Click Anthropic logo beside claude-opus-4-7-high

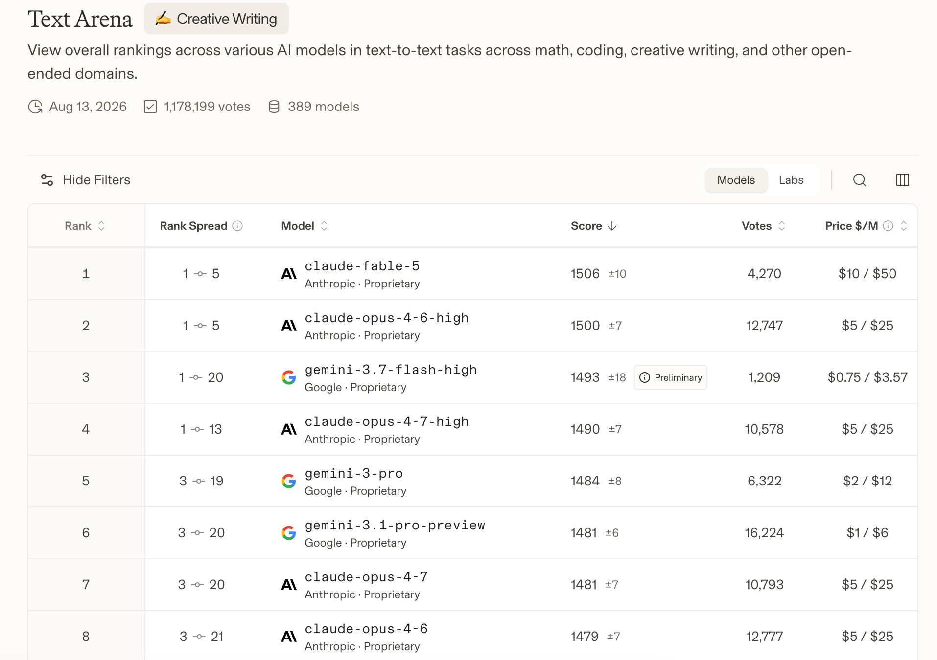point(289,429)
